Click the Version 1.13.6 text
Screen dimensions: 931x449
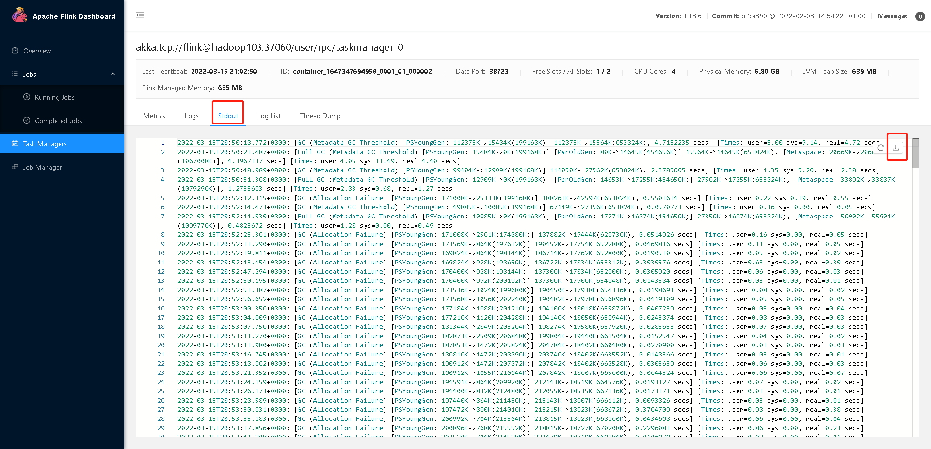coord(678,16)
